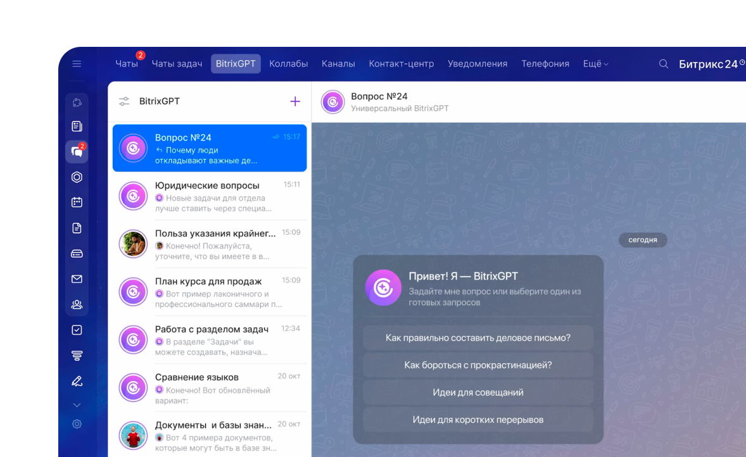Image resolution: width=746 pixels, height=457 pixels.
Task: Expand more sidebar items with chevron
Action: click(77, 404)
